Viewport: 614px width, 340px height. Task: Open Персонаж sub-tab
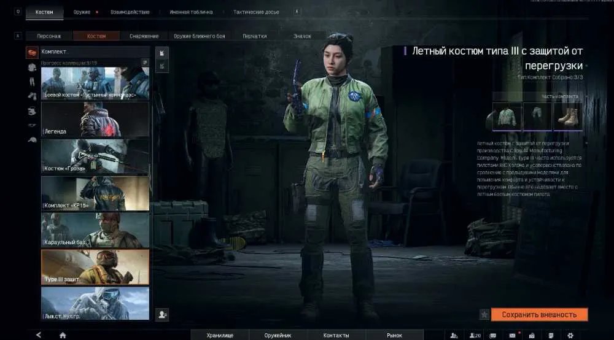tap(49, 36)
